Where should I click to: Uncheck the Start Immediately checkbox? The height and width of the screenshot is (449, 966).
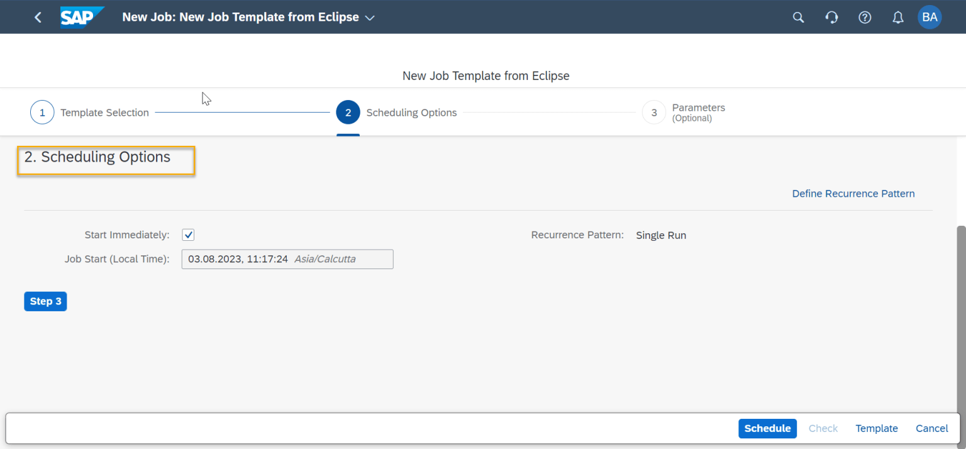click(x=188, y=235)
